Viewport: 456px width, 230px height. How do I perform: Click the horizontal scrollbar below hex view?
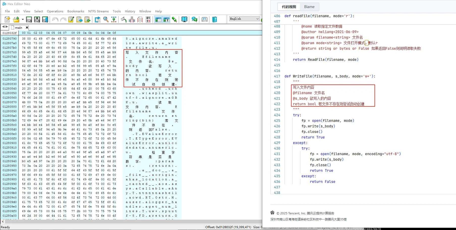tap(131, 221)
